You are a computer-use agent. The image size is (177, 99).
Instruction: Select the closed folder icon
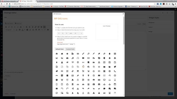(x=104, y=67)
